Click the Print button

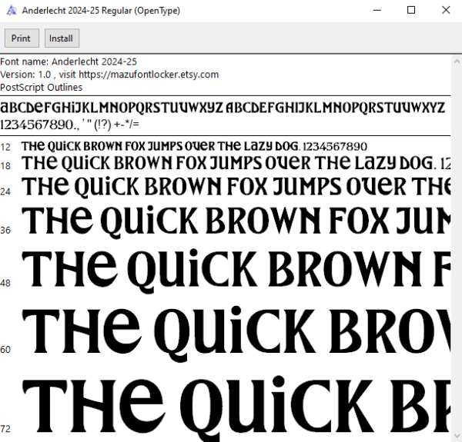pos(22,38)
